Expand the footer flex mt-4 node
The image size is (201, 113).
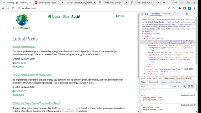(148, 57)
